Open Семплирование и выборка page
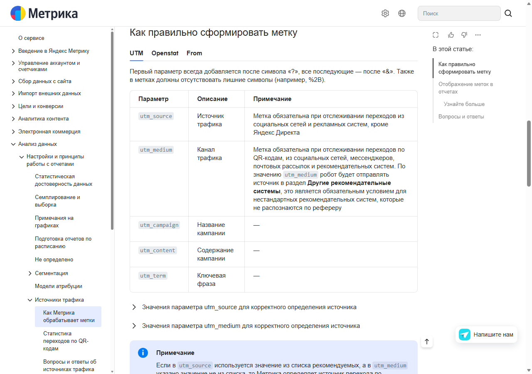This screenshot has width=532, height=374. click(x=57, y=201)
